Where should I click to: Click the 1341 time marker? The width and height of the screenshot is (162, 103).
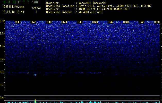[x=18, y=22]
